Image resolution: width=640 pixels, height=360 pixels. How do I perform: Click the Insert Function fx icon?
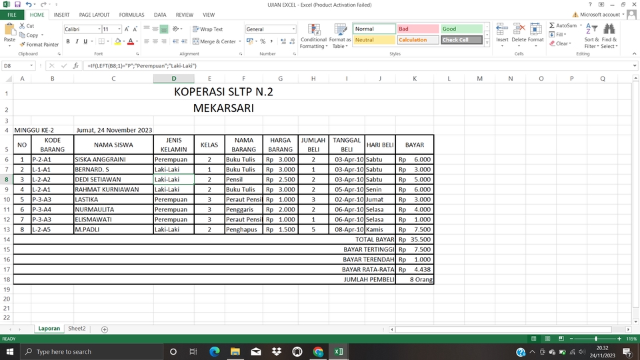pos(75,66)
